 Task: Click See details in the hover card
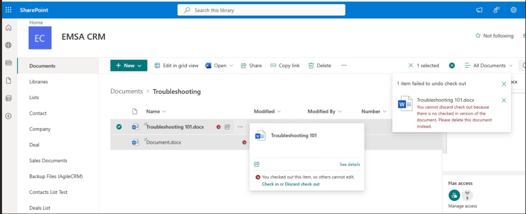point(350,164)
